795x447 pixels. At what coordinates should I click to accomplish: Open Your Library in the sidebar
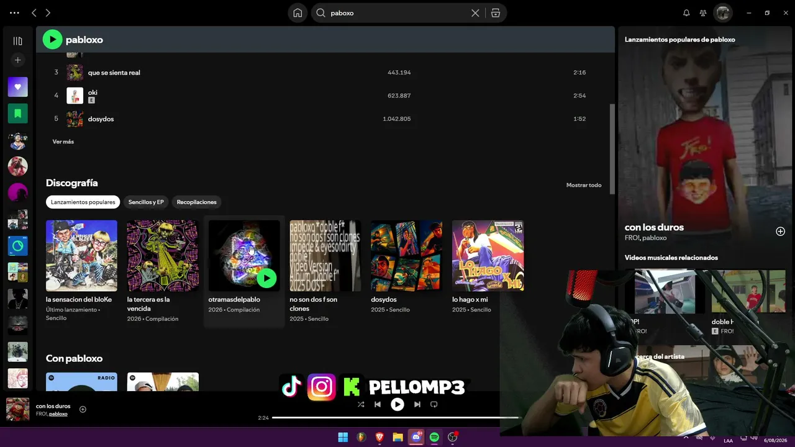click(x=17, y=41)
